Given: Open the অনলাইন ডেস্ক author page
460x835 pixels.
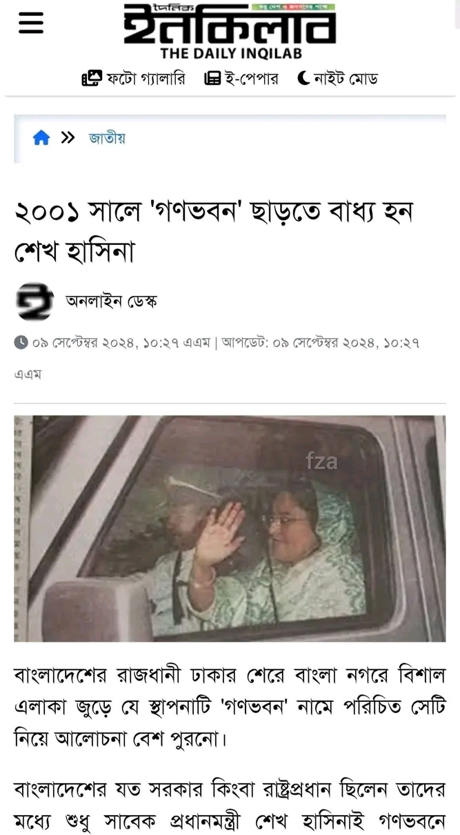Looking at the screenshot, I should [111, 302].
